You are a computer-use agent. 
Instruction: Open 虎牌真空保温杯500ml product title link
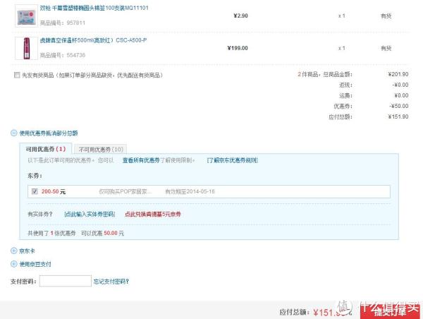click(x=93, y=40)
